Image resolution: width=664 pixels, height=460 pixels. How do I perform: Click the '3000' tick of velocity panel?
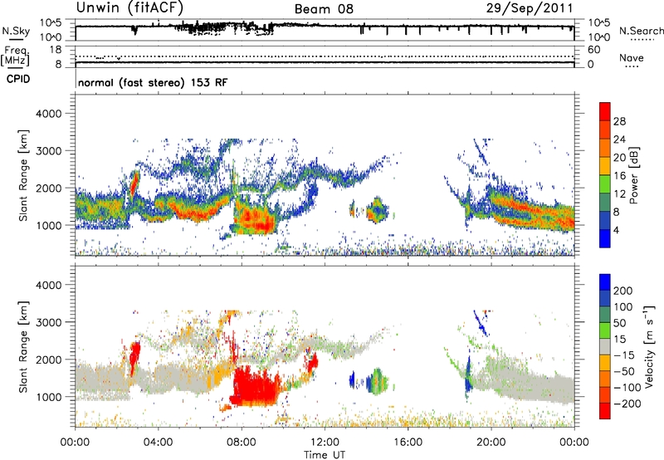pos(48,323)
